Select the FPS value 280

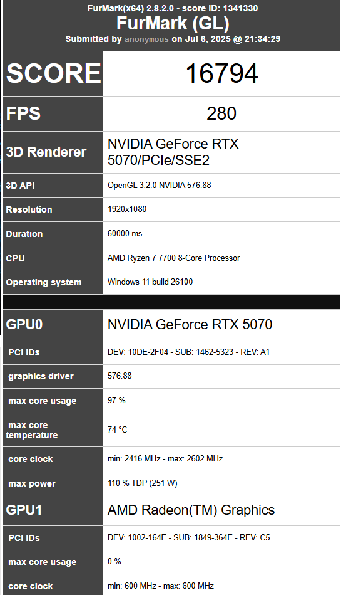(221, 113)
